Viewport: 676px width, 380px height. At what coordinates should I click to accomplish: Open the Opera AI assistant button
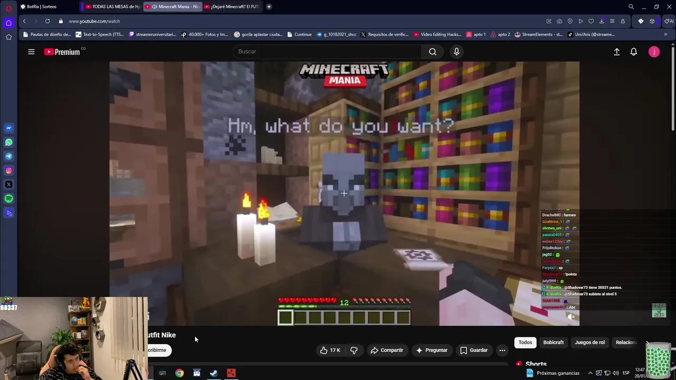point(669,21)
